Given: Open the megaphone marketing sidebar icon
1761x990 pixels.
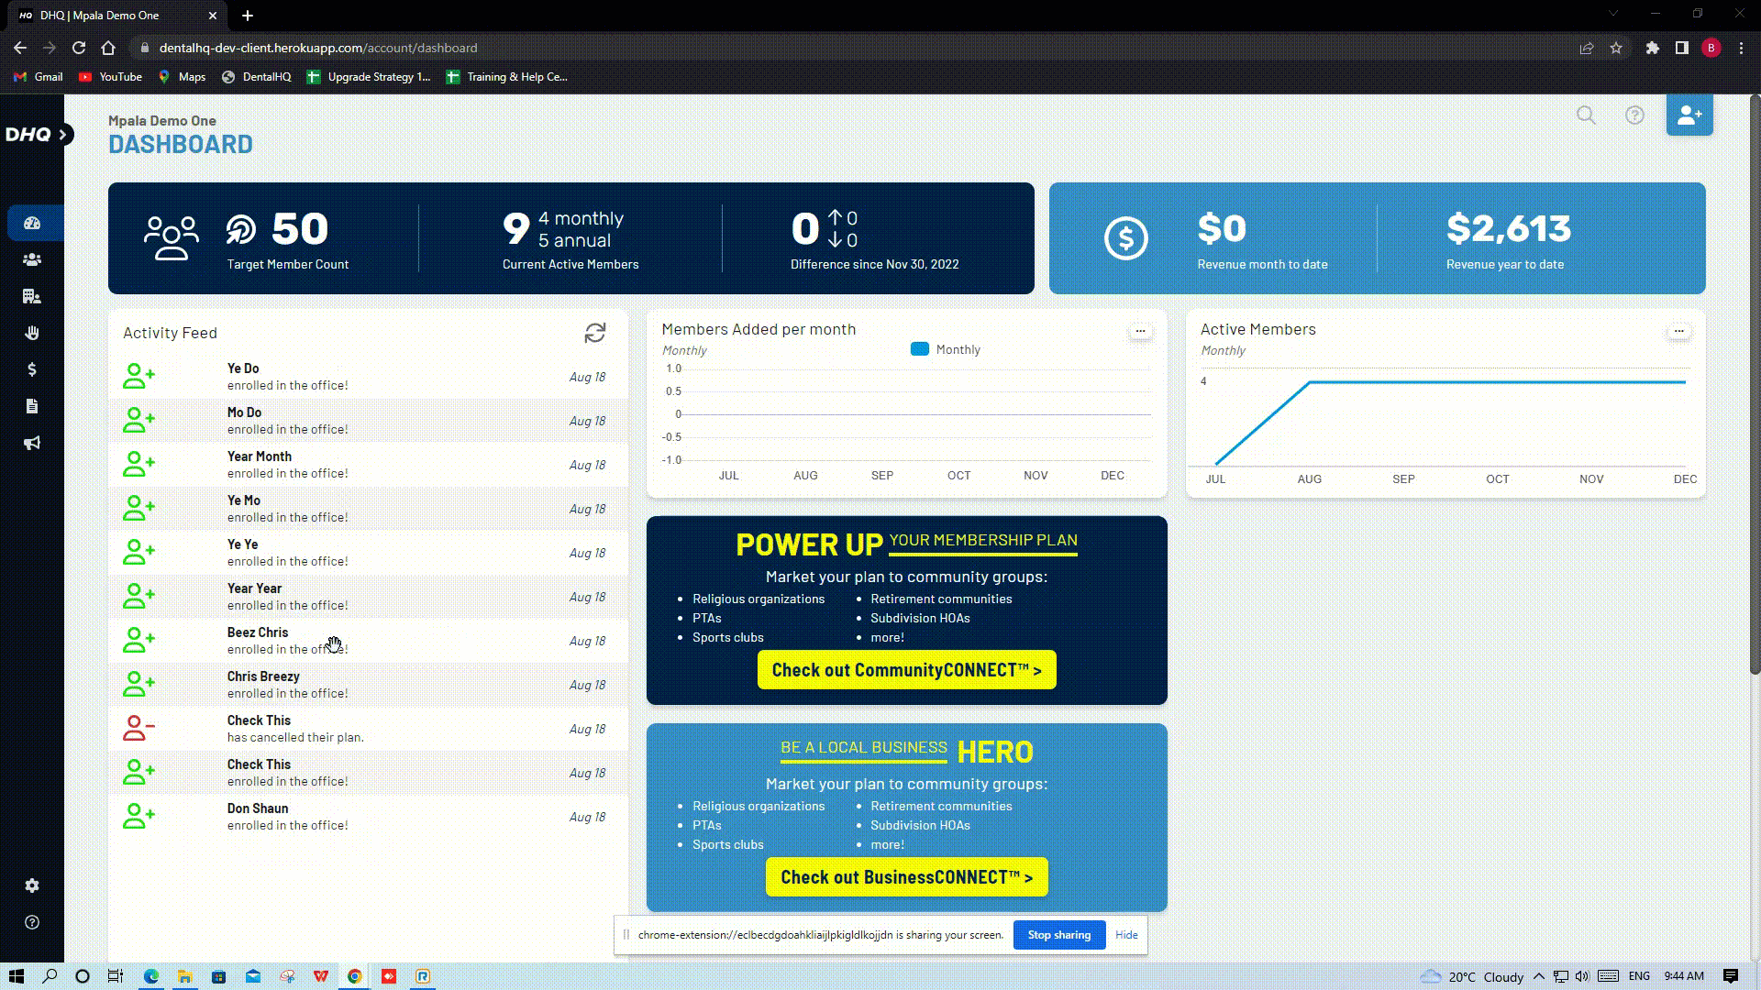Looking at the screenshot, I should click(32, 443).
